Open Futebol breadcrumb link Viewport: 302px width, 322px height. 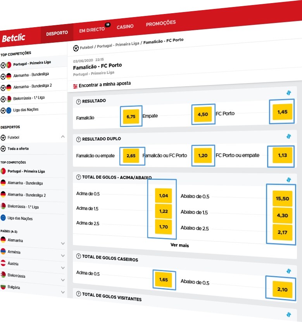click(x=86, y=47)
